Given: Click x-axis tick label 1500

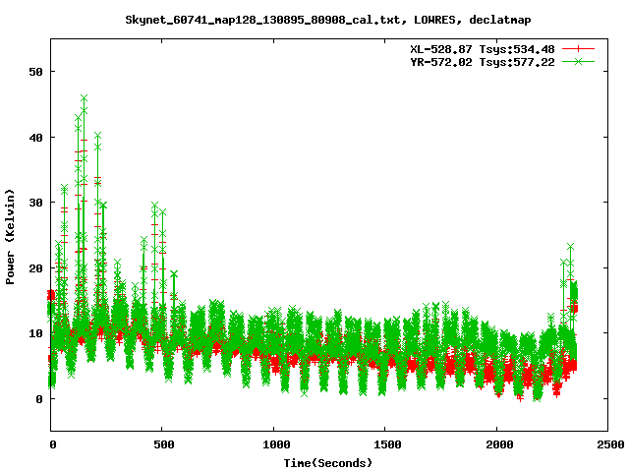Looking at the screenshot, I should pos(387,444).
